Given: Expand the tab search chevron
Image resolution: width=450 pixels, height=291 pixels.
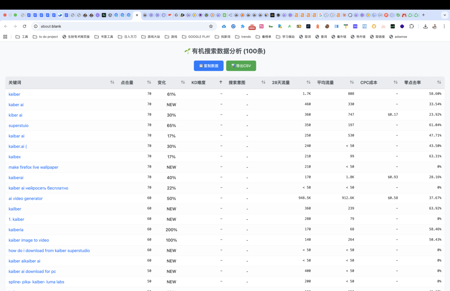Looking at the screenshot, I should coord(445,15).
